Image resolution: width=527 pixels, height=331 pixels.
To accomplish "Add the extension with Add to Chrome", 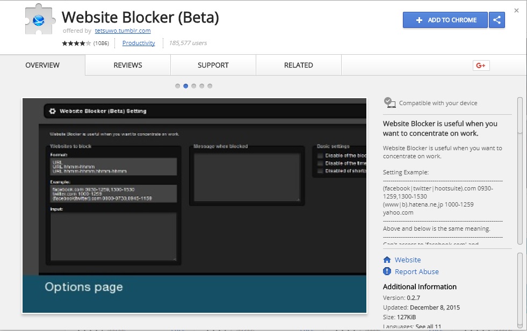I will click(x=445, y=20).
